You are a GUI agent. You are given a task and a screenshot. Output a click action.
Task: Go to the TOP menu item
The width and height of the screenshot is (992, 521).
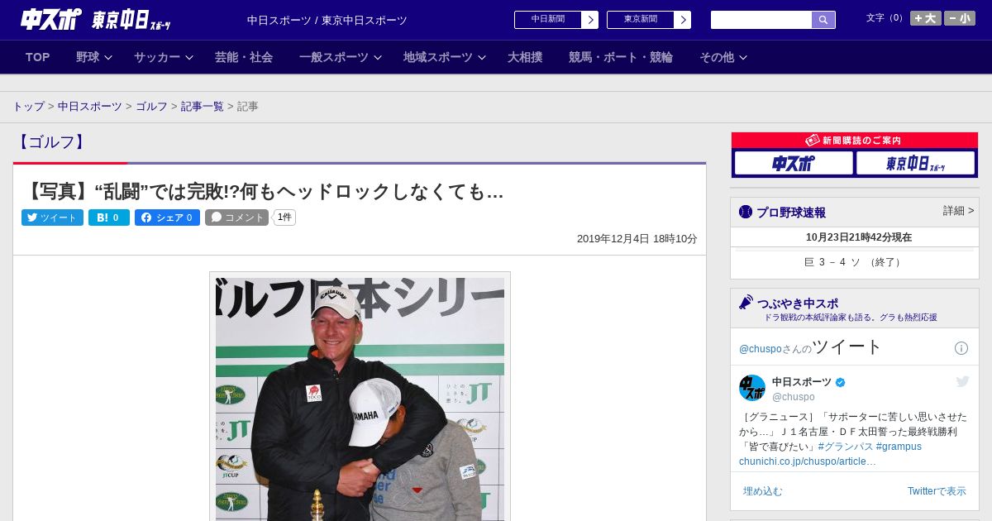[38, 57]
